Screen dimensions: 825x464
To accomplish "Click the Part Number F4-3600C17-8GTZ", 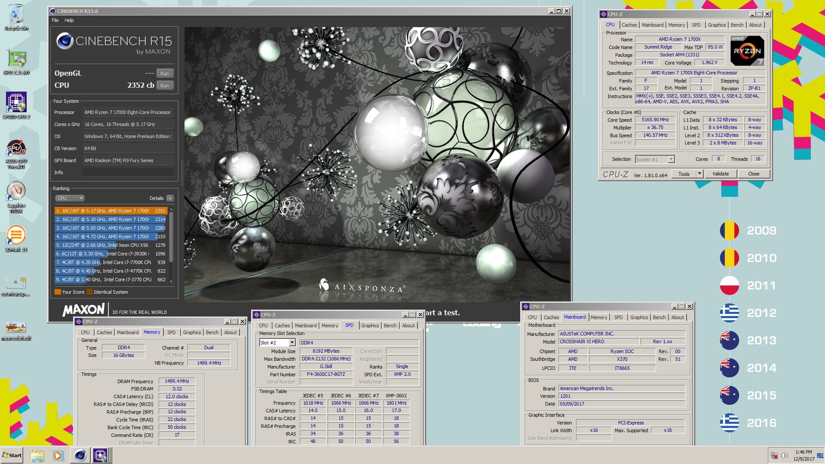I will pos(326,375).
